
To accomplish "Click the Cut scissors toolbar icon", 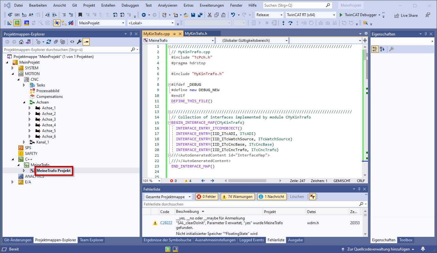I will coord(209,15).
